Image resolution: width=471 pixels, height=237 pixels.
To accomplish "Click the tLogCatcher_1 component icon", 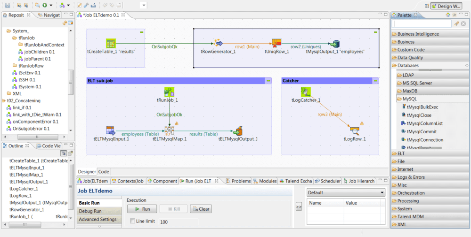I will (306, 92).
